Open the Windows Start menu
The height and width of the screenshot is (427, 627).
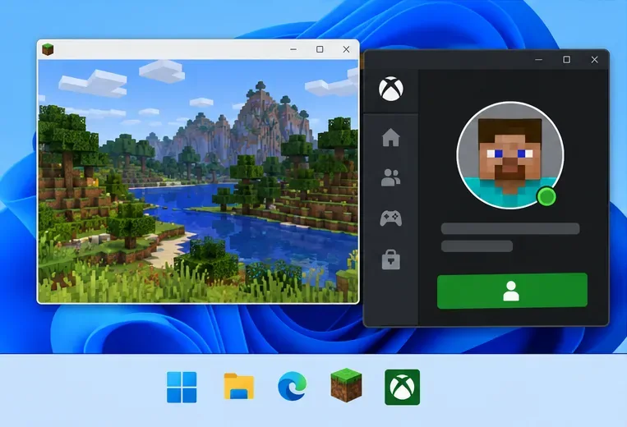(182, 387)
